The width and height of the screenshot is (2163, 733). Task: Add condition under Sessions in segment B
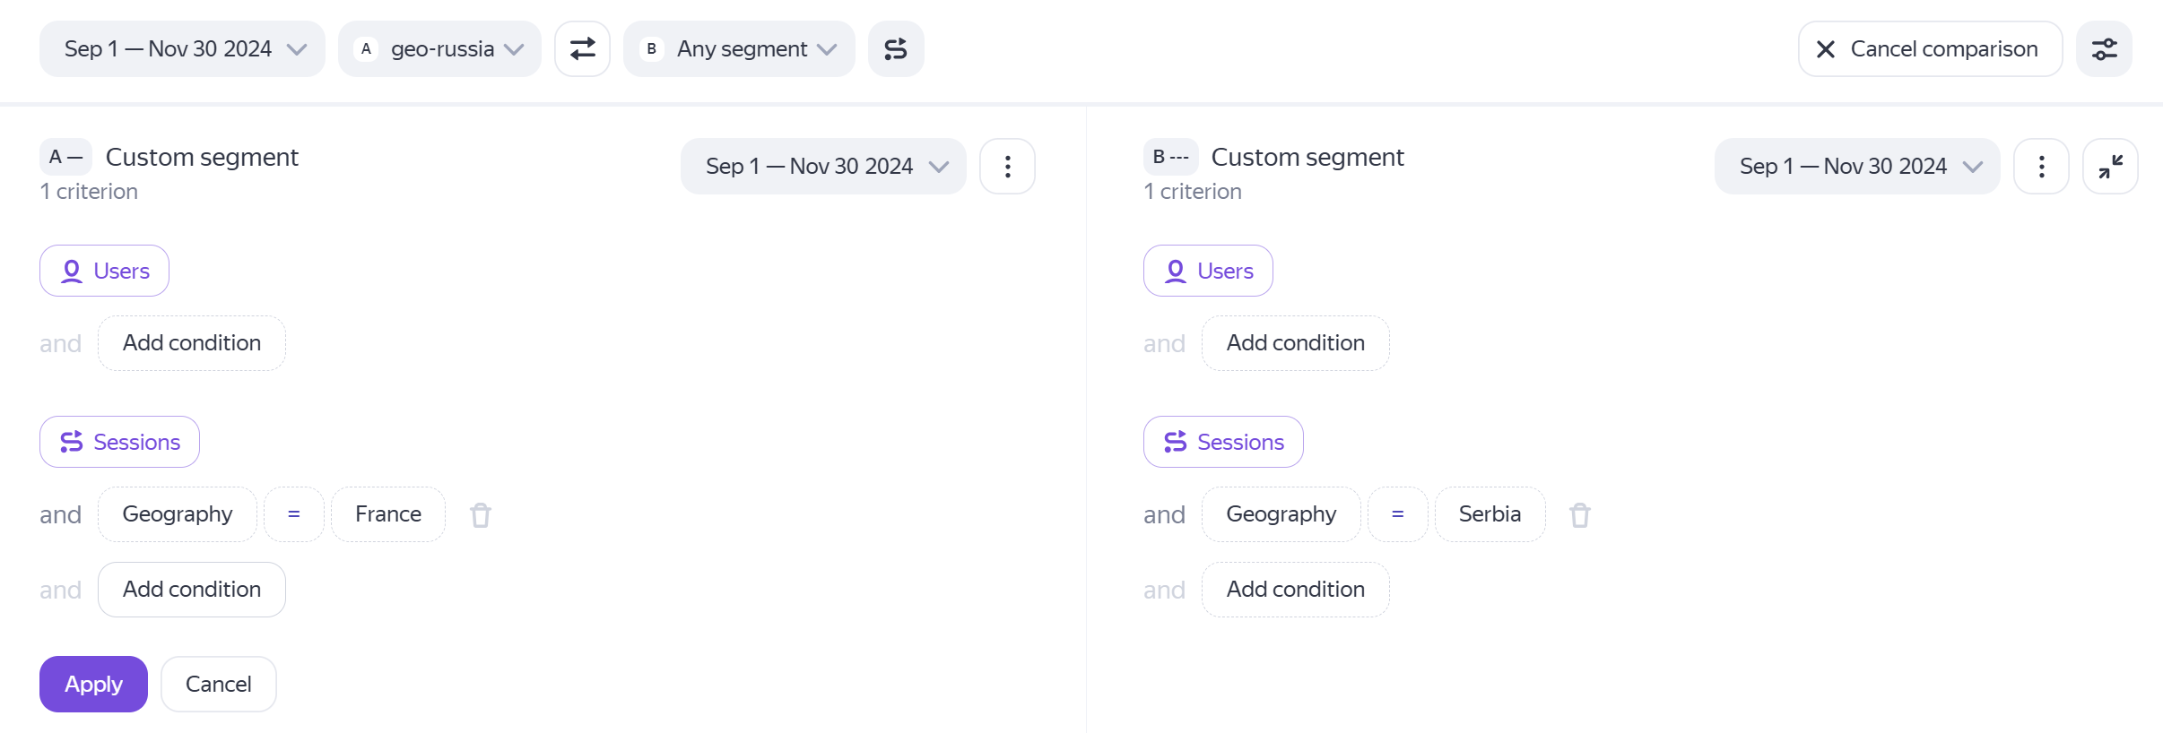pos(1295,590)
